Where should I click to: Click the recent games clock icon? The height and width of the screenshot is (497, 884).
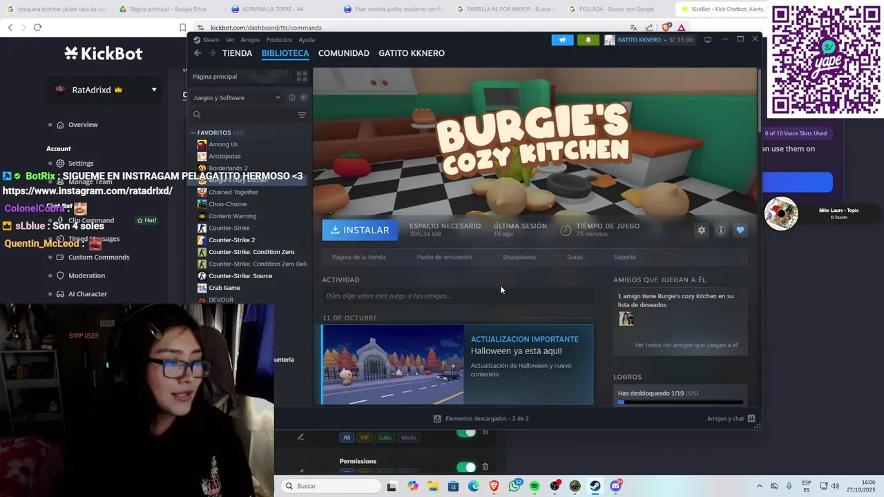click(x=292, y=97)
